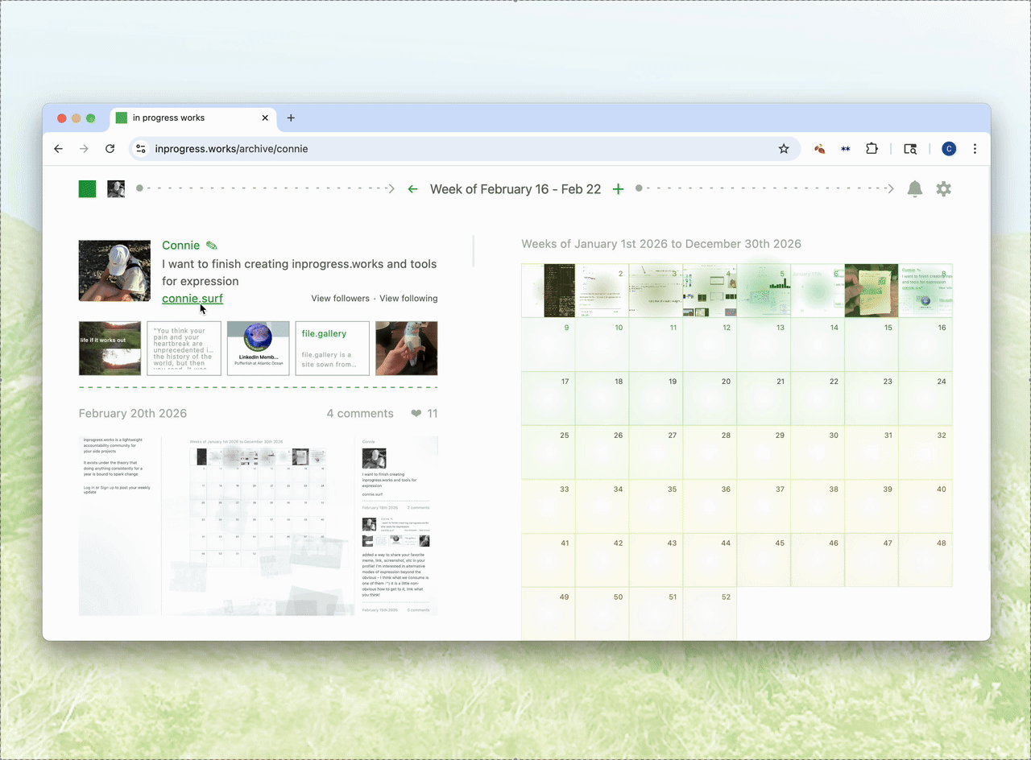This screenshot has height=760, width=1031.
Task: Select week 52 in the calendar grid
Action: tap(710, 614)
